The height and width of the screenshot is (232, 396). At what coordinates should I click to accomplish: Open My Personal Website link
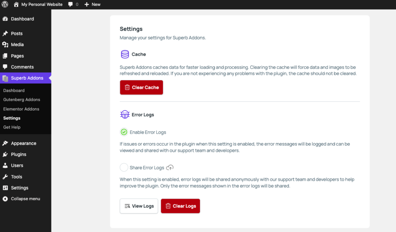tap(42, 4)
